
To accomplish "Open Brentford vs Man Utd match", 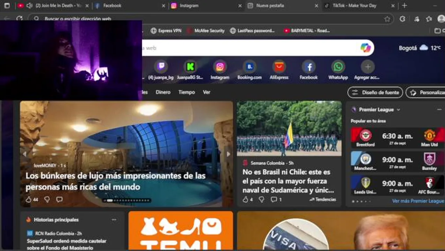I will 398,138.
